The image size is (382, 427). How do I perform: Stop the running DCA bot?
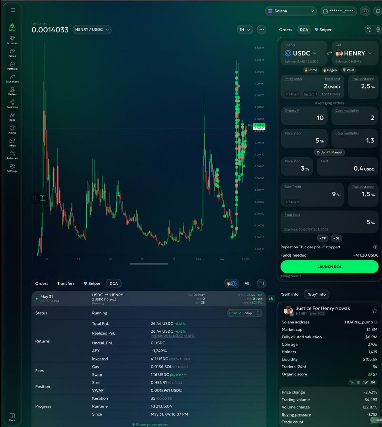click(x=248, y=313)
